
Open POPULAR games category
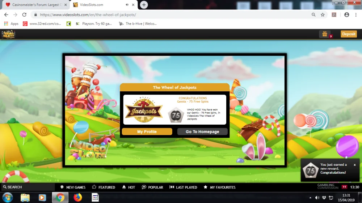tap(152, 187)
